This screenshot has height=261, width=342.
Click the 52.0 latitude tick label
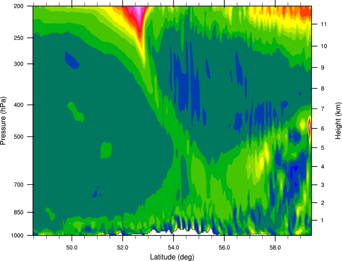coord(123,248)
